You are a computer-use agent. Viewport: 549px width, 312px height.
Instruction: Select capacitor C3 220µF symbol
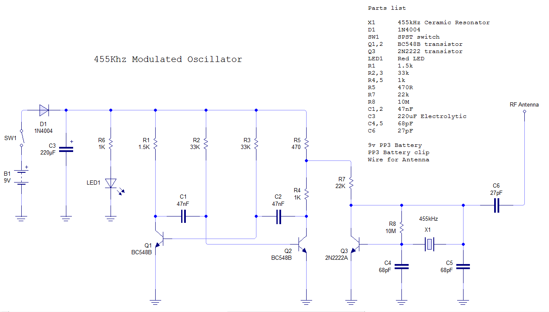point(66,149)
